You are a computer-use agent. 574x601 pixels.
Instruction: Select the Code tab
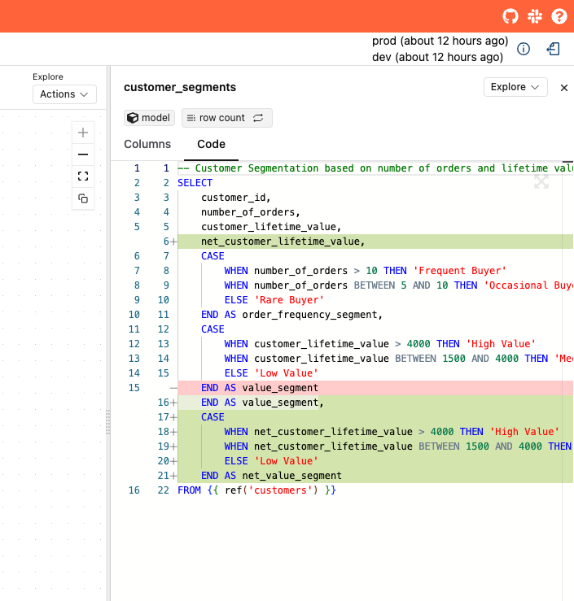(211, 144)
